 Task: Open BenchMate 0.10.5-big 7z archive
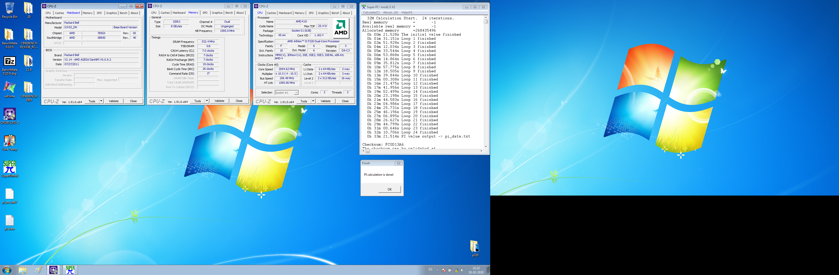point(9,65)
